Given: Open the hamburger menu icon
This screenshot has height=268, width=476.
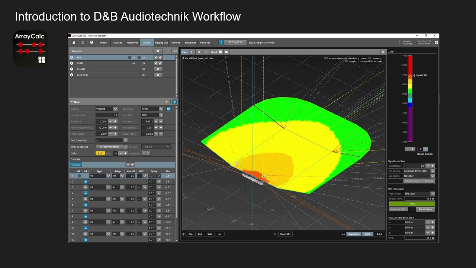Looking at the screenshot, I should [83, 42].
